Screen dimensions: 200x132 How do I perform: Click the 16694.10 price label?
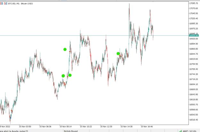[194, 84]
